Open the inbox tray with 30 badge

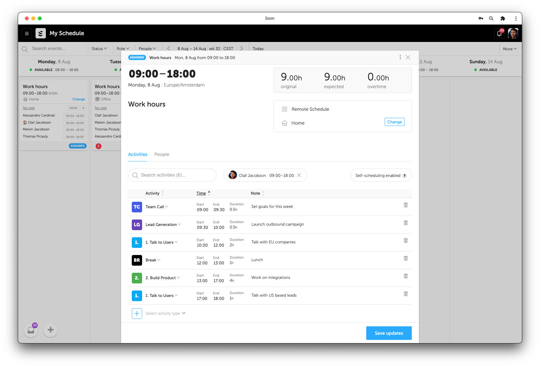pos(31,330)
